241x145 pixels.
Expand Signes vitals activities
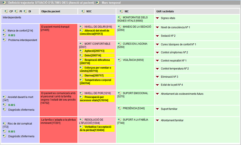[157, 18]
